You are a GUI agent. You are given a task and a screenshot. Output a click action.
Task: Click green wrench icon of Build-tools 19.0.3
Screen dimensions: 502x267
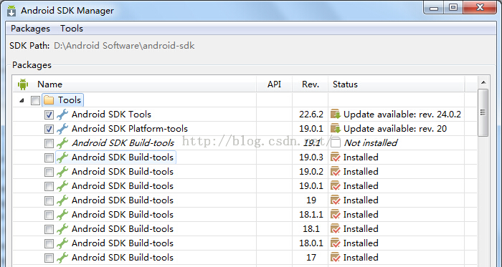point(62,157)
